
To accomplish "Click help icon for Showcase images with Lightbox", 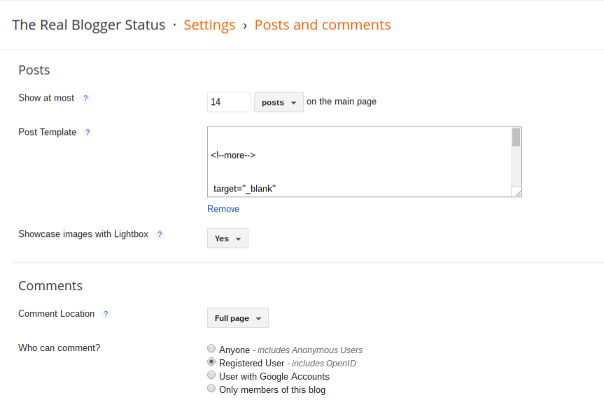I will point(160,234).
